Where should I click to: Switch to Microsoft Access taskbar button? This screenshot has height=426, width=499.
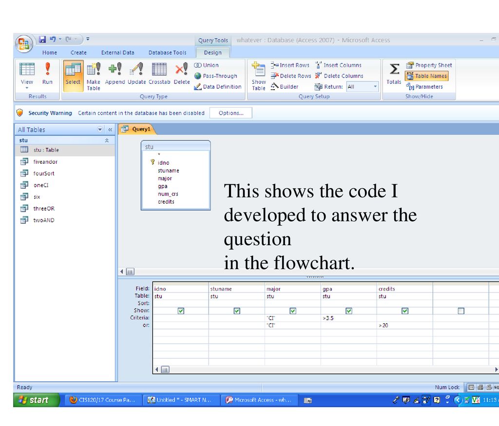(259, 400)
